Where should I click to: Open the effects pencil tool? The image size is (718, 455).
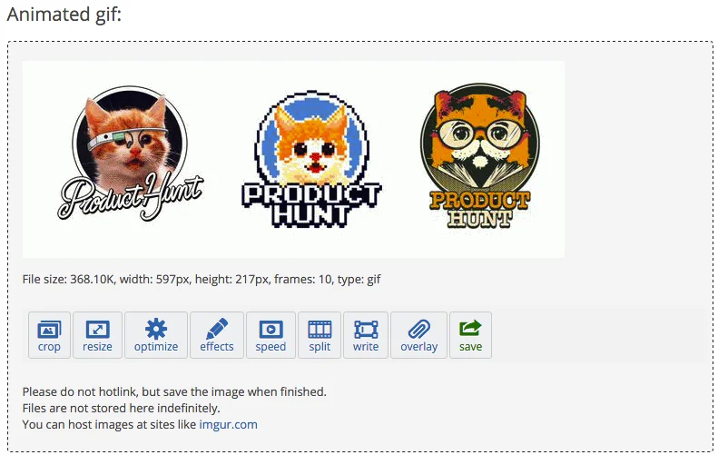click(x=217, y=335)
